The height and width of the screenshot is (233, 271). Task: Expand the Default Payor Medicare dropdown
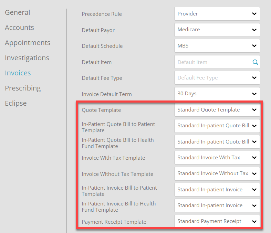click(x=217, y=30)
